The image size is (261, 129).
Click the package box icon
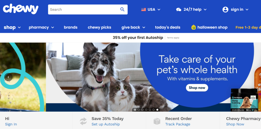(x=157, y=121)
